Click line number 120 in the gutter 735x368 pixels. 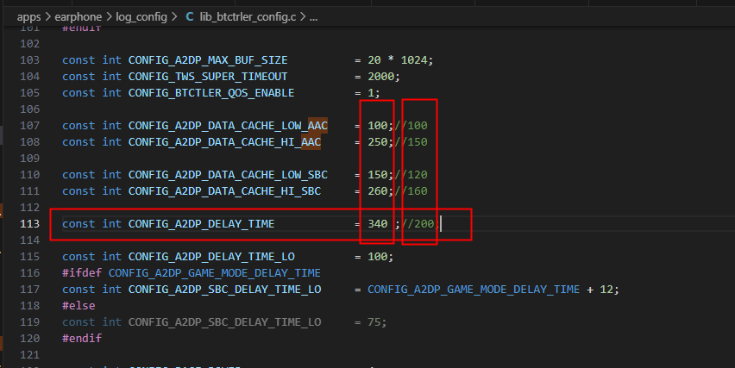coord(29,339)
